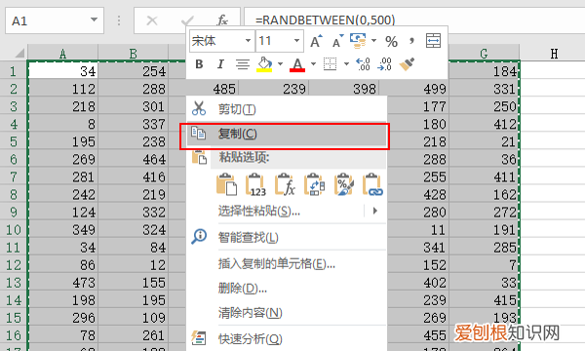
Task: Expand the Name Box dropdown arrow
Action: point(94,20)
